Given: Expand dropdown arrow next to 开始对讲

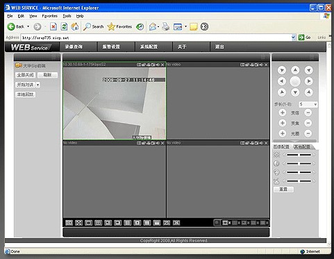Looking at the screenshot, I should tap(37, 85).
